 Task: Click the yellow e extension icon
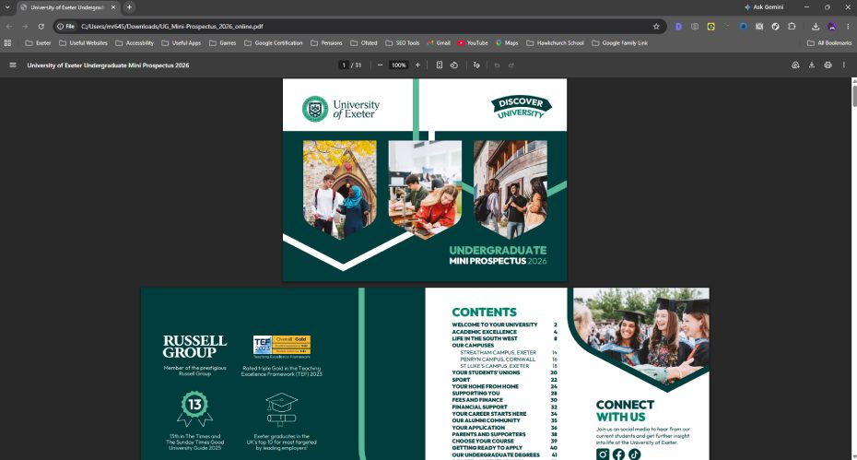point(711,26)
